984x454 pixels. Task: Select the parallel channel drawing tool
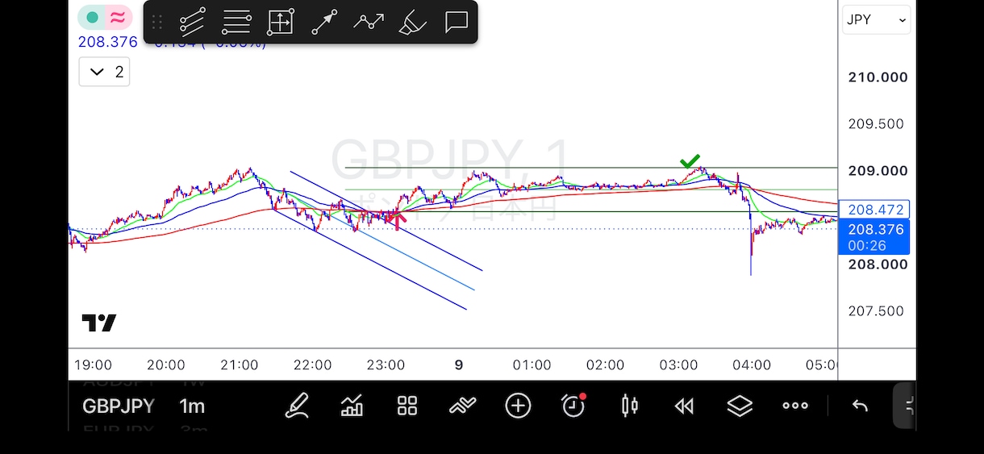coord(192,22)
